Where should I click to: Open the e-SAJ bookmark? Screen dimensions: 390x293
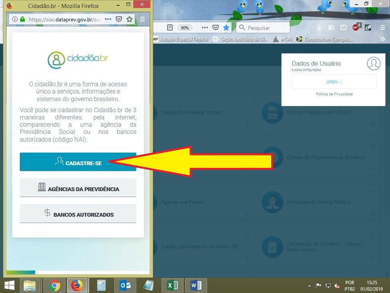coord(282,39)
